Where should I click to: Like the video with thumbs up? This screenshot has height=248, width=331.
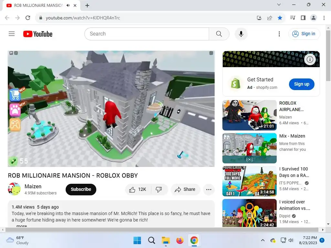tap(138, 189)
